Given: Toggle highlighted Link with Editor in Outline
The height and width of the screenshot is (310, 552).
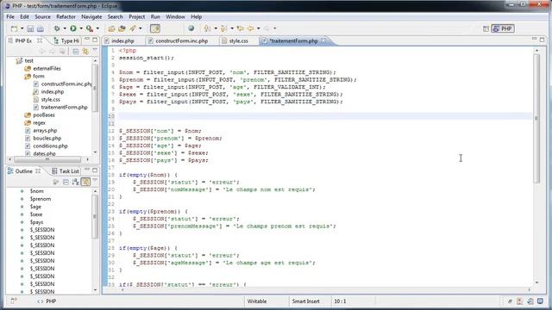Looking at the screenshot, I should point(85,182).
